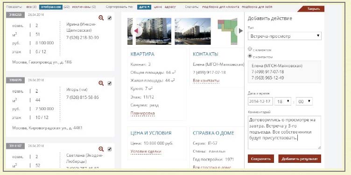
Task: Uncheck the checkbox on Ирина's listing
Action: pyautogui.click(x=110, y=18)
